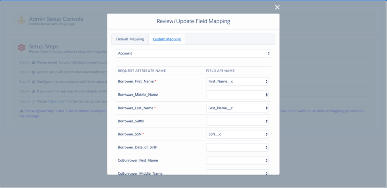Close the field mapping dialog with X
Screen dimensions: 387x188
277,7
